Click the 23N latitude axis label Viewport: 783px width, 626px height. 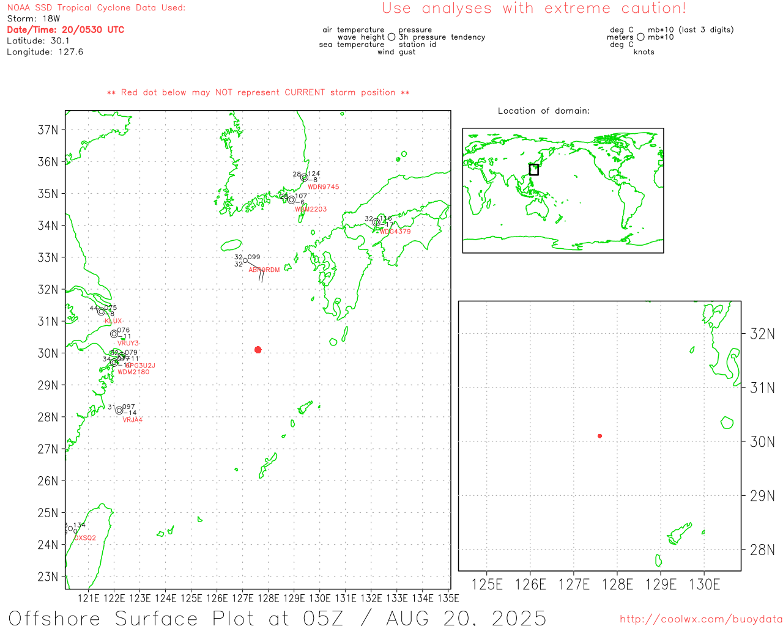[48, 576]
